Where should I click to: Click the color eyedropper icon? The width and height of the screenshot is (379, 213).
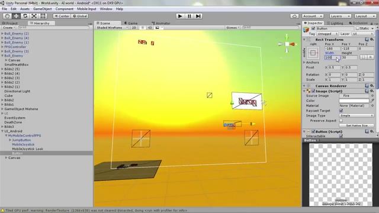372,101
